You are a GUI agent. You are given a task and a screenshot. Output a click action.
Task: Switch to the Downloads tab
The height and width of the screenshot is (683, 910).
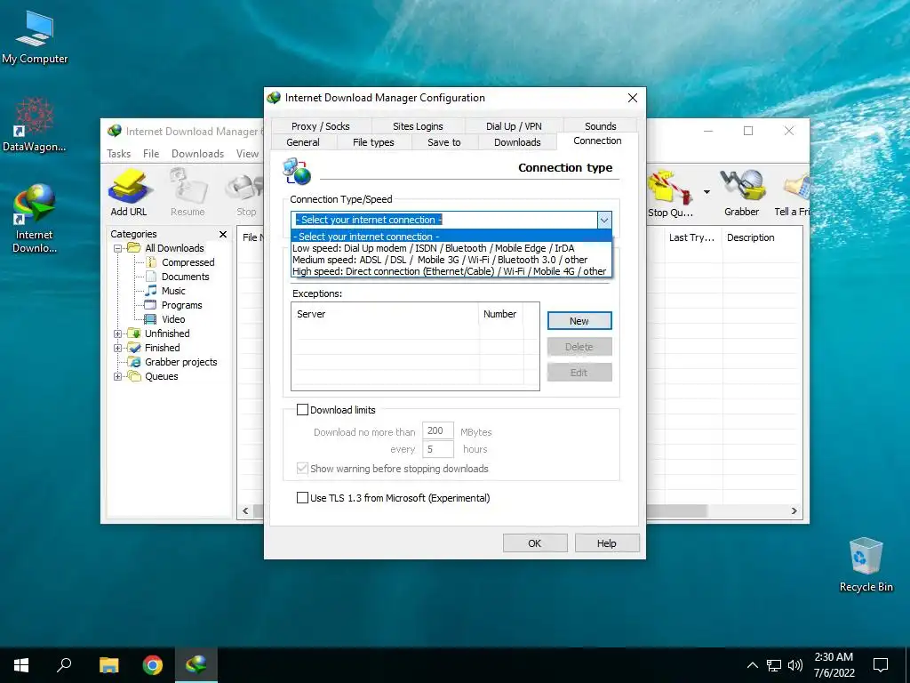[x=517, y=142]
